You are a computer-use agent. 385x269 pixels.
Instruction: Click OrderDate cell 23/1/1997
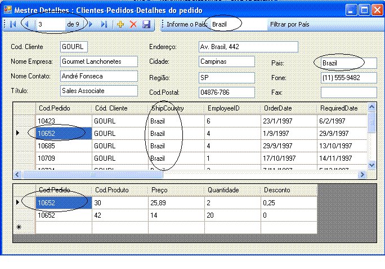tap(289, 121)
